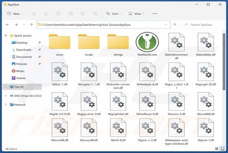The image size is (228, 153).
Task: Open recent locations chevron
Action: click(24, 25)
